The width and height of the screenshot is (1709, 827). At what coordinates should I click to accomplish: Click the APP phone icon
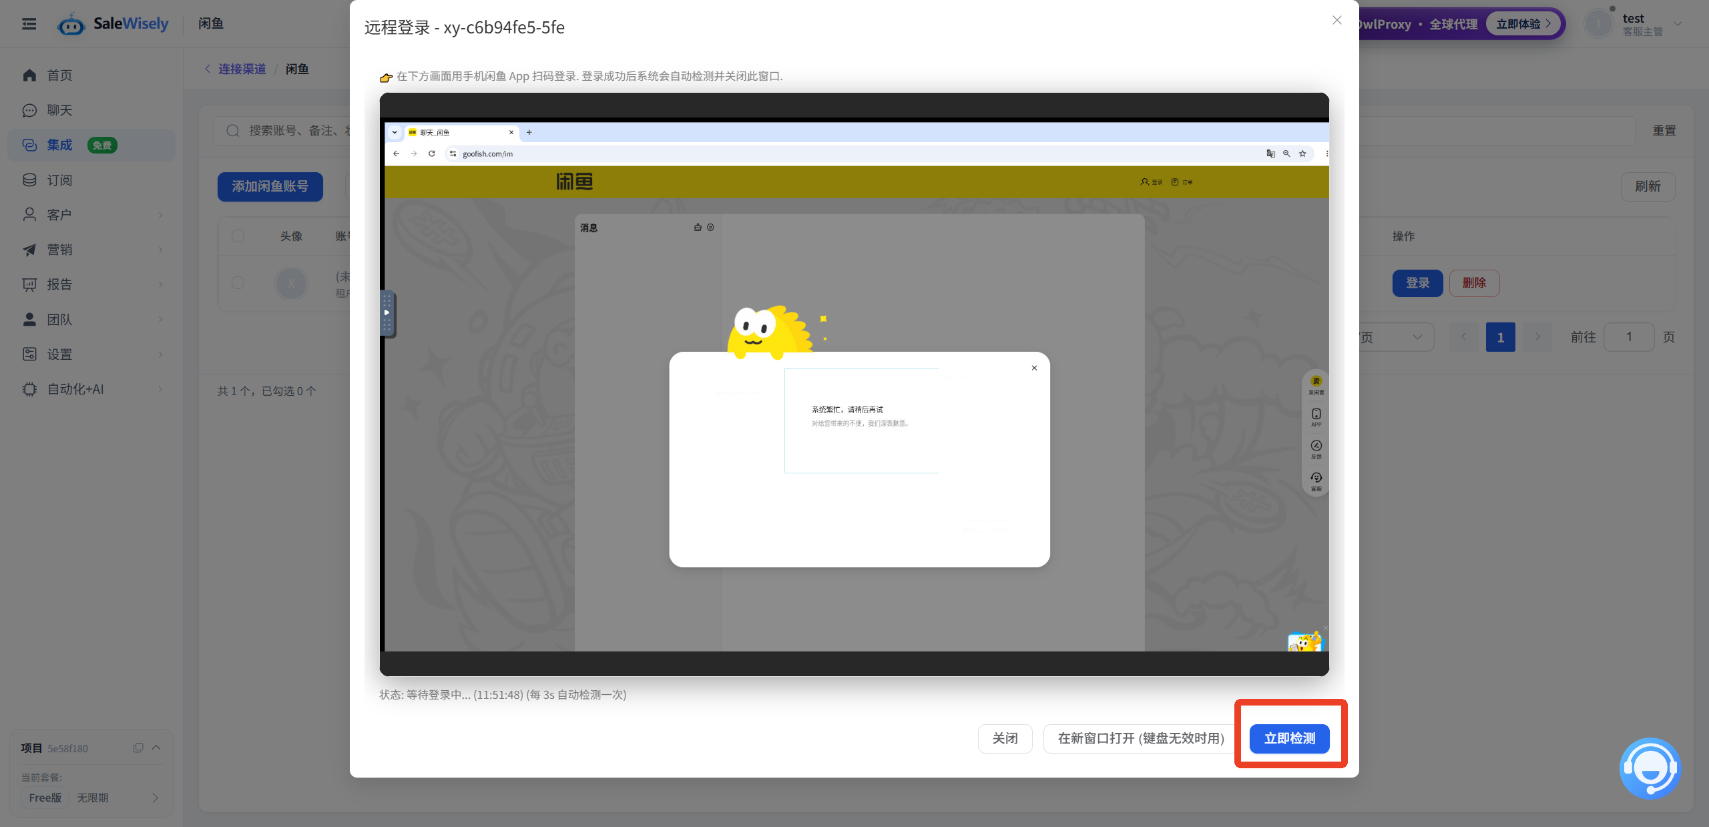coord(1316,417)
